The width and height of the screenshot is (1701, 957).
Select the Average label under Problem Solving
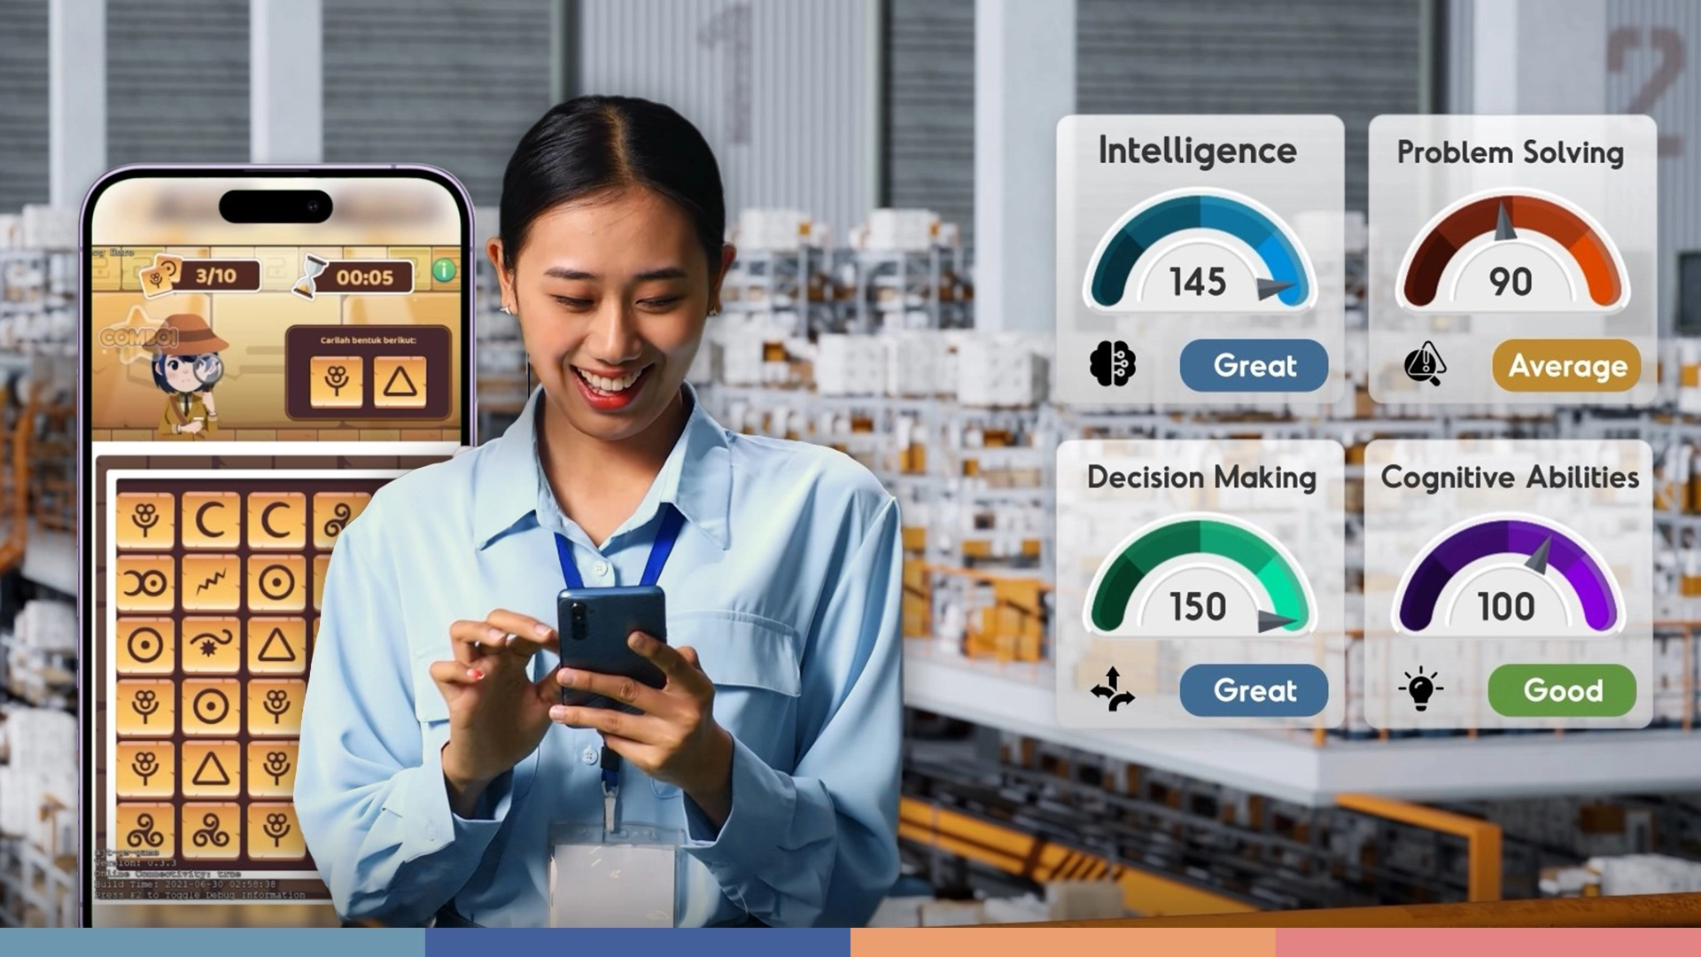tap(1565, 364)
